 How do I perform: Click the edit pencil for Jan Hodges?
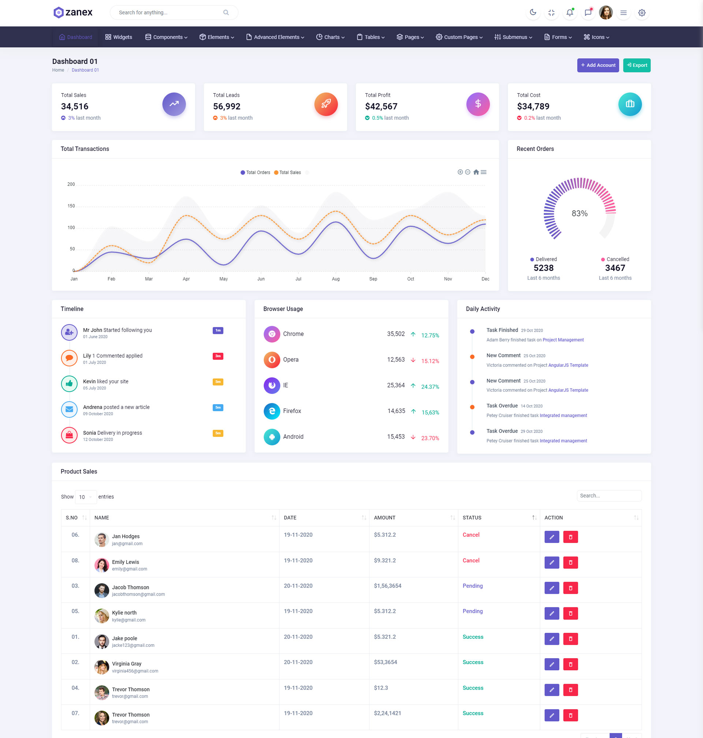pos(552,537)
